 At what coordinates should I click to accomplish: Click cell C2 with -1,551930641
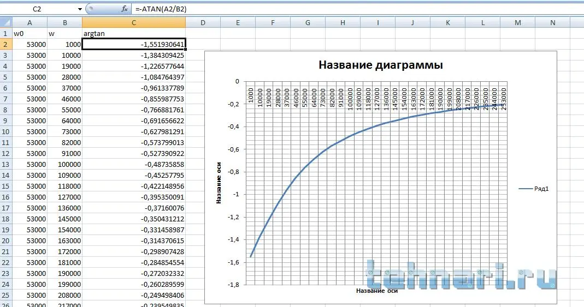134,45
